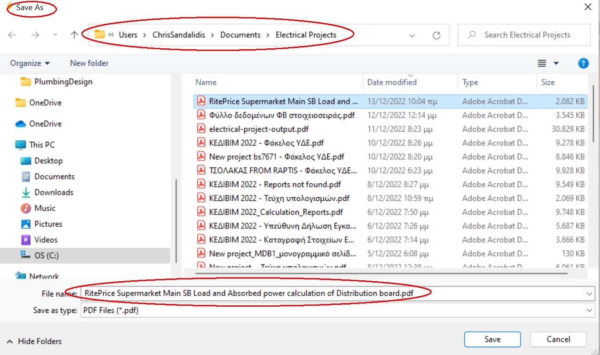The height and width of the screenshot is (355, 600).
Task: Refresh the Electrical Projects folder listing
Action: click(x=436, y=36)
